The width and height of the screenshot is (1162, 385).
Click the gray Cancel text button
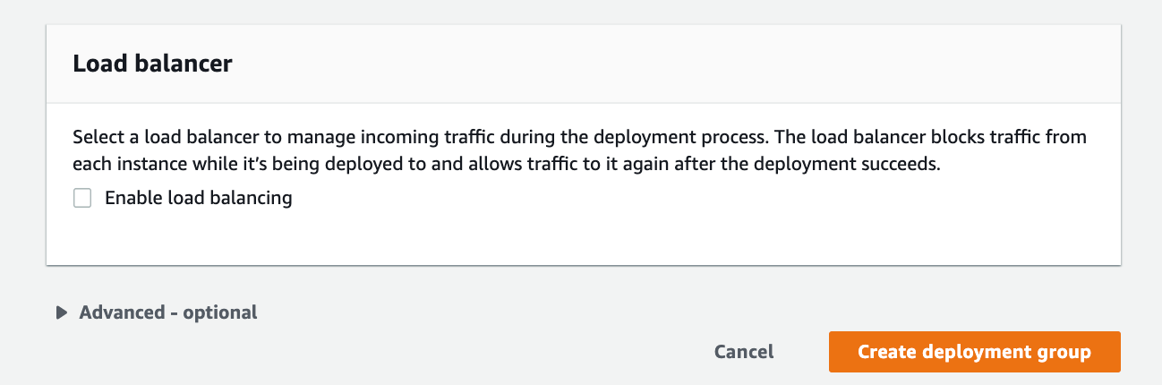point(744,352)
